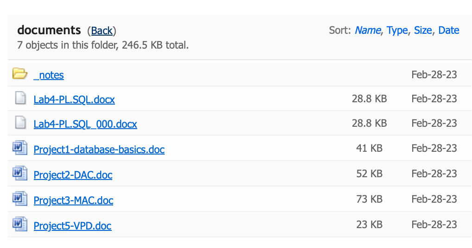472x248 pixels.
Task: Sort the files by Size
Action: tap(423, 31)
